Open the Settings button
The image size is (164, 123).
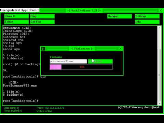147,16
